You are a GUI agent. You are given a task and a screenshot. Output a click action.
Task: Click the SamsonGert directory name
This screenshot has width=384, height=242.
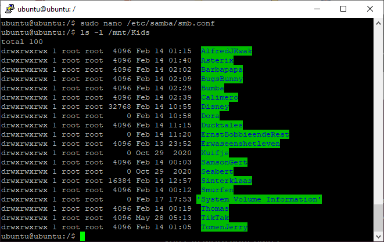pyautogui.click(x=224, y=162)
